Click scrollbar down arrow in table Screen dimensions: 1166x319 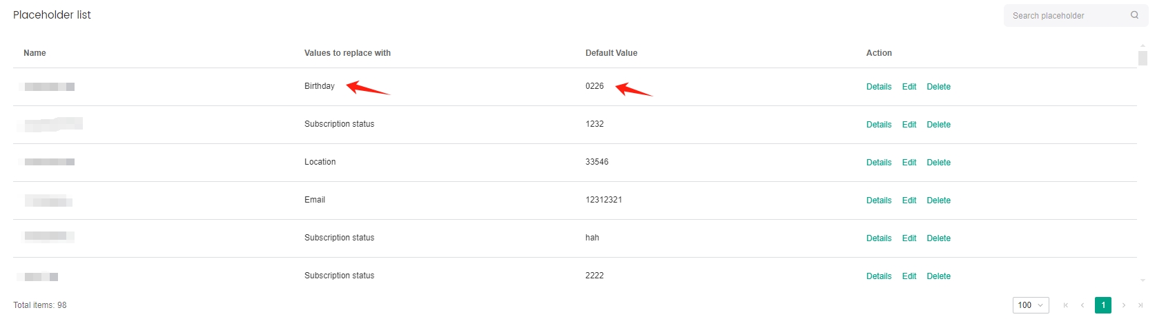[1143, 280]
